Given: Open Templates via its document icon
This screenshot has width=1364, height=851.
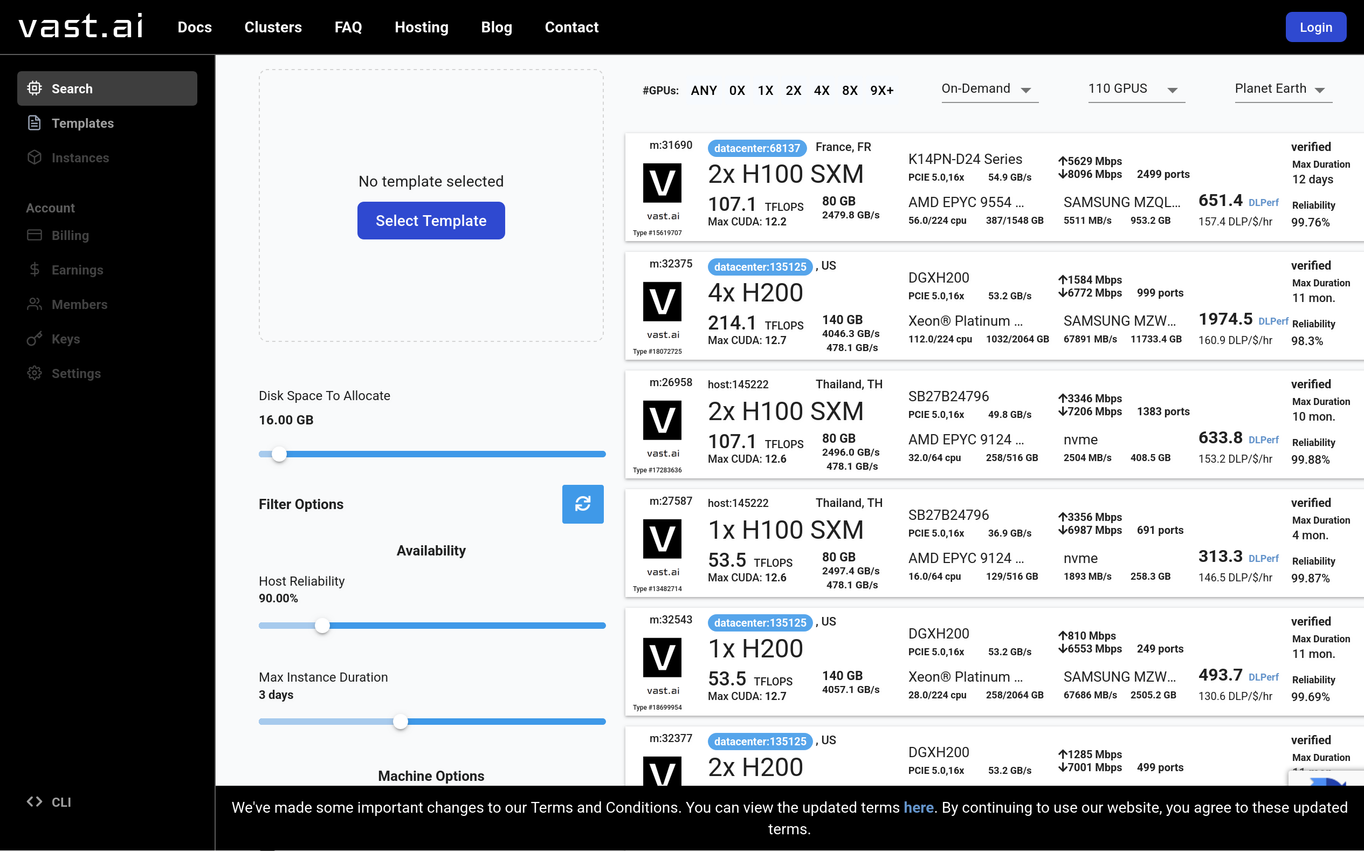Looking at the screenshot, I should [x=35, y=123].
